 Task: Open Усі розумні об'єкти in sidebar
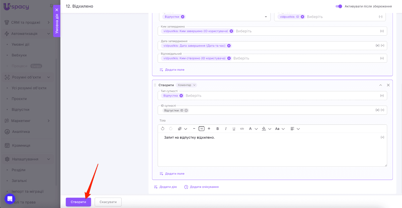coord(29,88)
